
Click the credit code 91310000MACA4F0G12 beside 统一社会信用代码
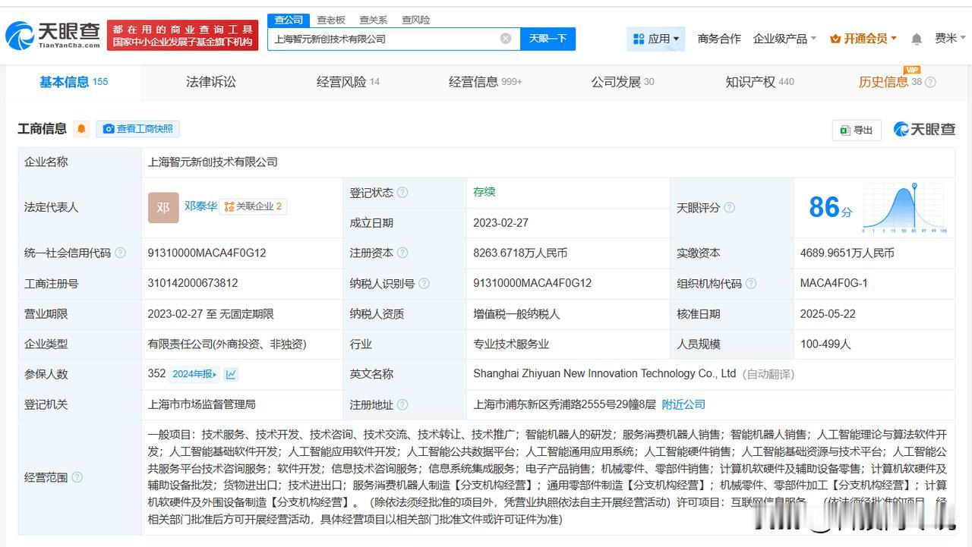207,253
